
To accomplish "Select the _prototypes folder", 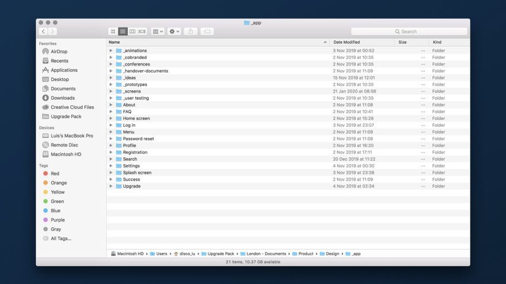I will point(135,85).
